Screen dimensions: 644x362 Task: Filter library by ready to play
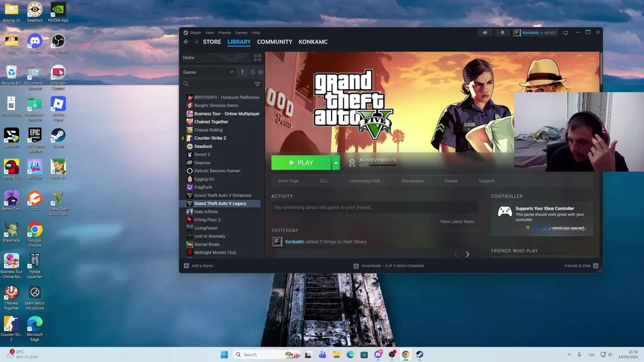coord(260,72)
